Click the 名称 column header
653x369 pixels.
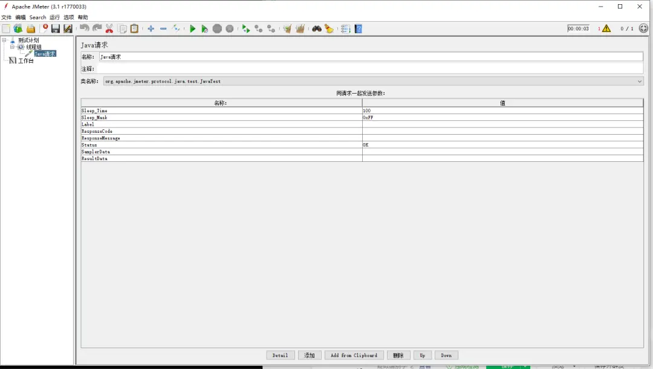point(221,103)
